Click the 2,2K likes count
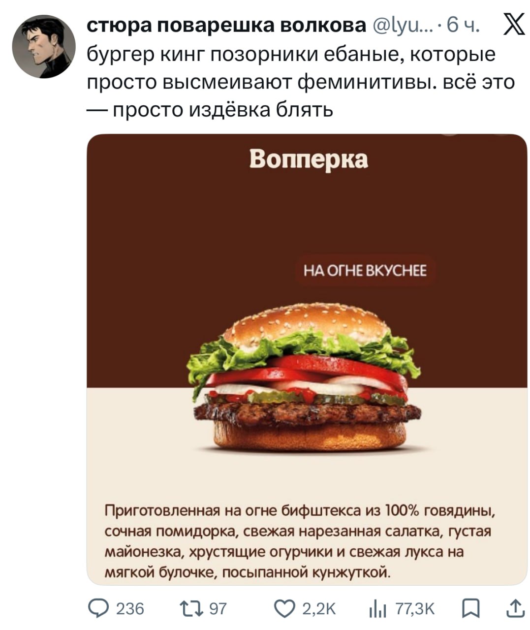Image resolution: width=530 pixels, height=630 pixels. point(319,609)
